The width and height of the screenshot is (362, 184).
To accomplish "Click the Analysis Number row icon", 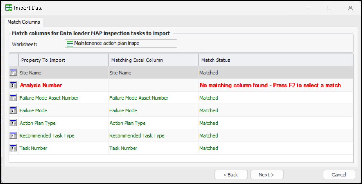I will tap(14, 85).
